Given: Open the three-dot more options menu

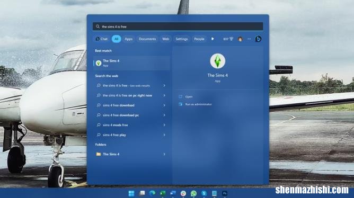Looking at the screenshot, I should [x=249, y=39].
